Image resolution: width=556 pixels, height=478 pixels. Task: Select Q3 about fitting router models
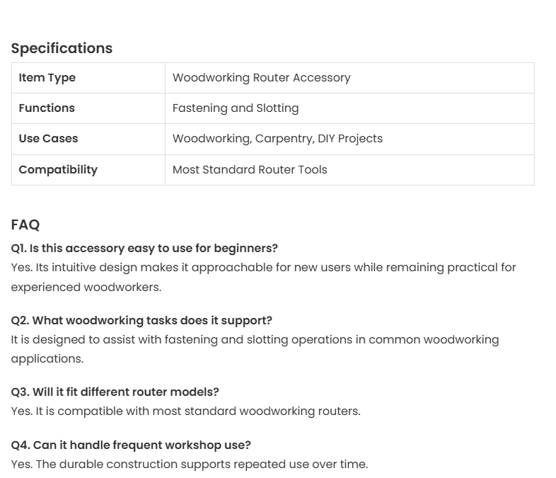pyautogui.click(x=115, y=392)
